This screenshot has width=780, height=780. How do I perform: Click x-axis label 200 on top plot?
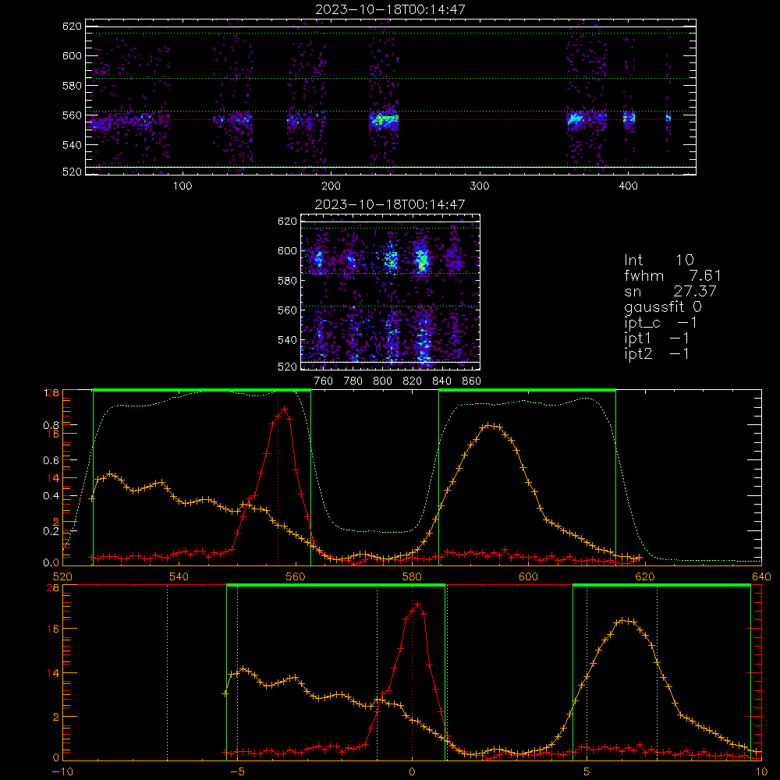coord(331,186)
